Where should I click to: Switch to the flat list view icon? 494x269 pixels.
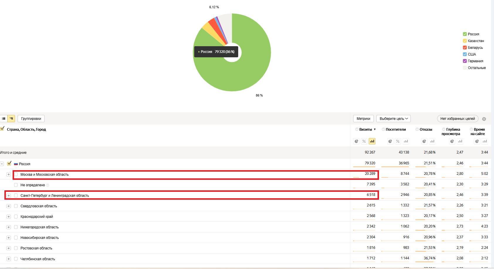pos(4,118)
